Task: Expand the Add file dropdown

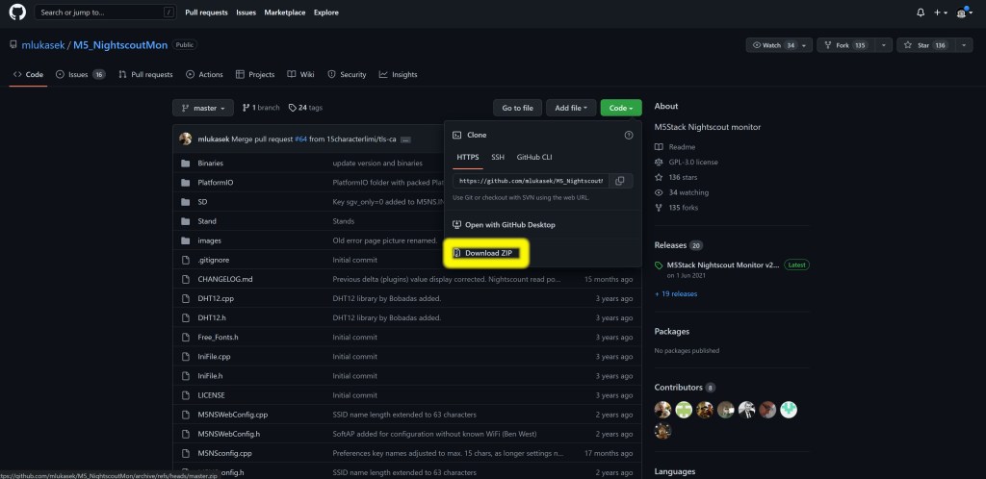Action: coord(571,108)
